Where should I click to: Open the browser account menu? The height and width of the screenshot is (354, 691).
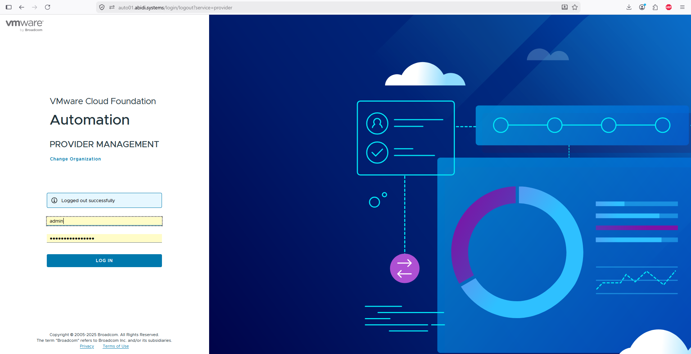coord(642,7)
